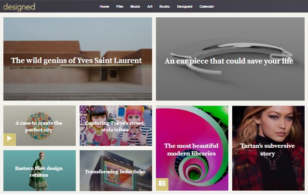This screenshot has height=194, width=308.
Task: Open 'The wild genius of Yves Saint Laurent'
Action: (76, 61)
